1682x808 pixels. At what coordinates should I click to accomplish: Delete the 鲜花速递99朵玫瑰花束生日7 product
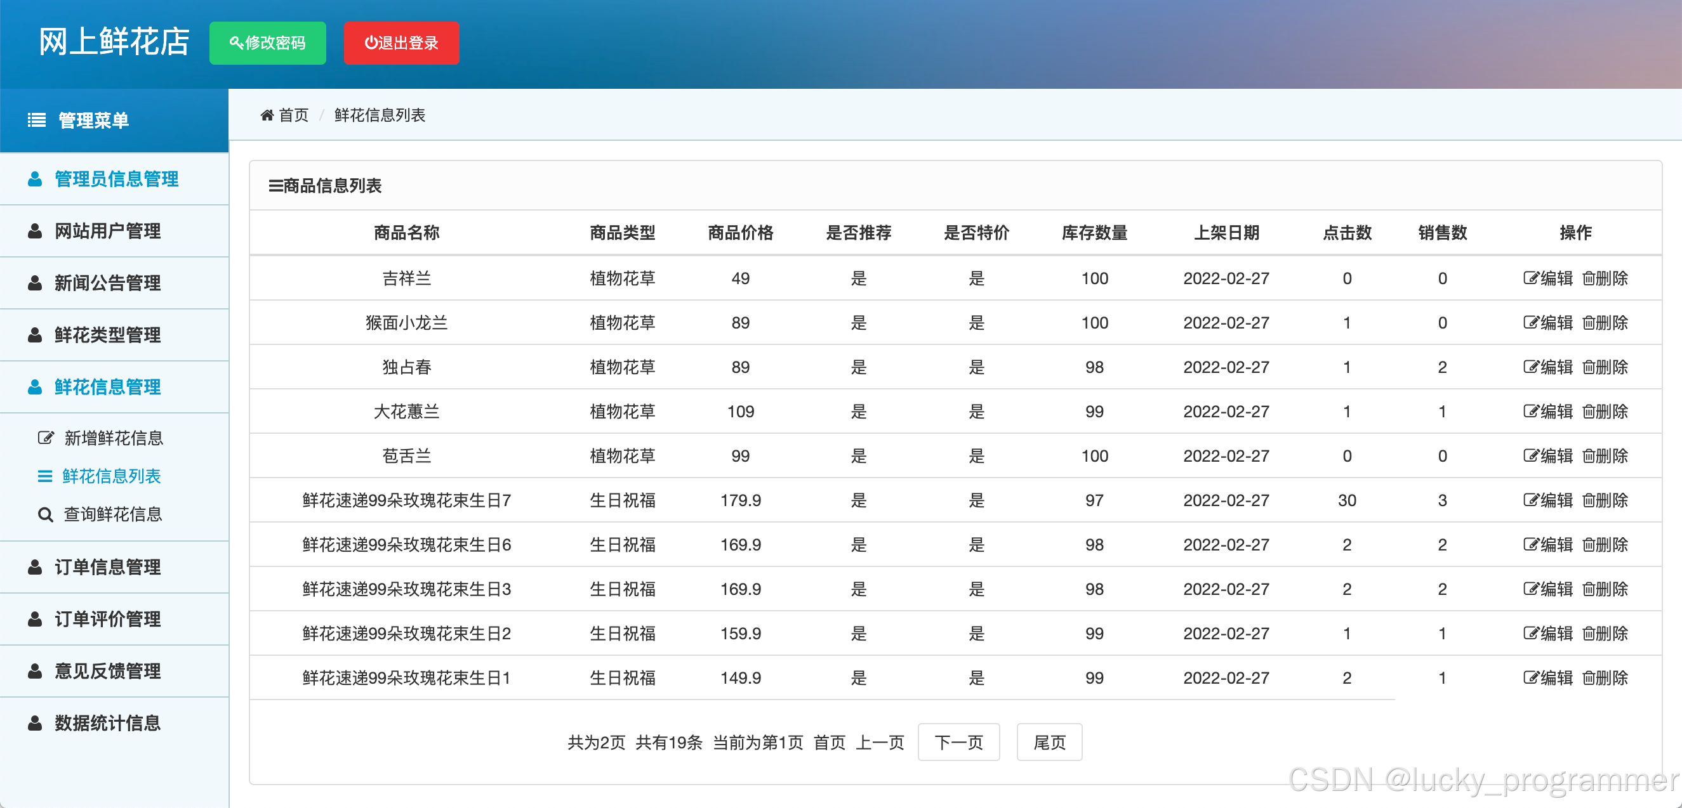click(1606, 500)
